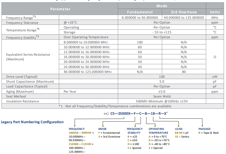Select the '40.000000 to 125.000000' header-row range cell
Viewport: 226px width, 154px height.
coord(184,17)
